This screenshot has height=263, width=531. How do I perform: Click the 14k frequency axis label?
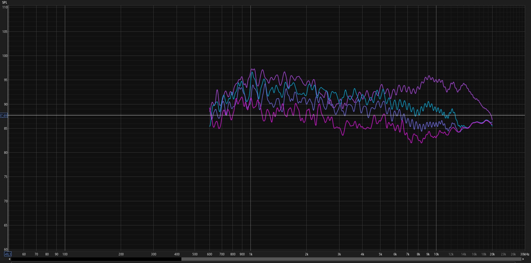tap(464, 254)
